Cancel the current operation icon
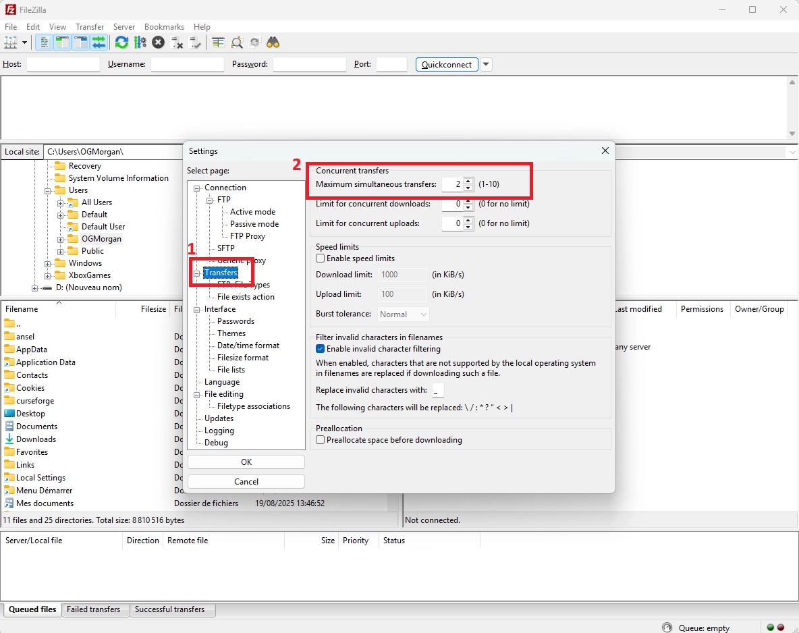This screenshot has width=799, height=633. [x=159, y=43]
